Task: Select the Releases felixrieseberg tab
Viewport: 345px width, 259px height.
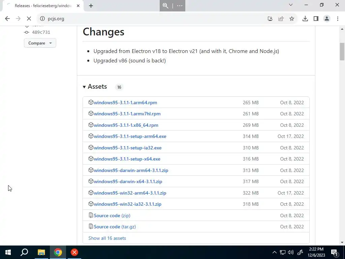Action: (43, 6)
